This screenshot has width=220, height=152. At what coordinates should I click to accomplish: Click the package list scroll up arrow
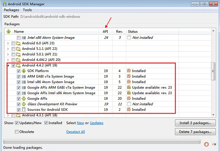click(213, 31)
